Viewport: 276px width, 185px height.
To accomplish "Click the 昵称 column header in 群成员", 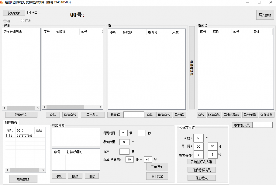I will (221, 32).
